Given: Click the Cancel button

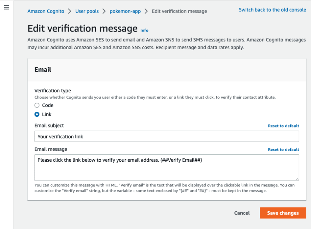Looking at the screenshot, I should click(x=242, y=213).
